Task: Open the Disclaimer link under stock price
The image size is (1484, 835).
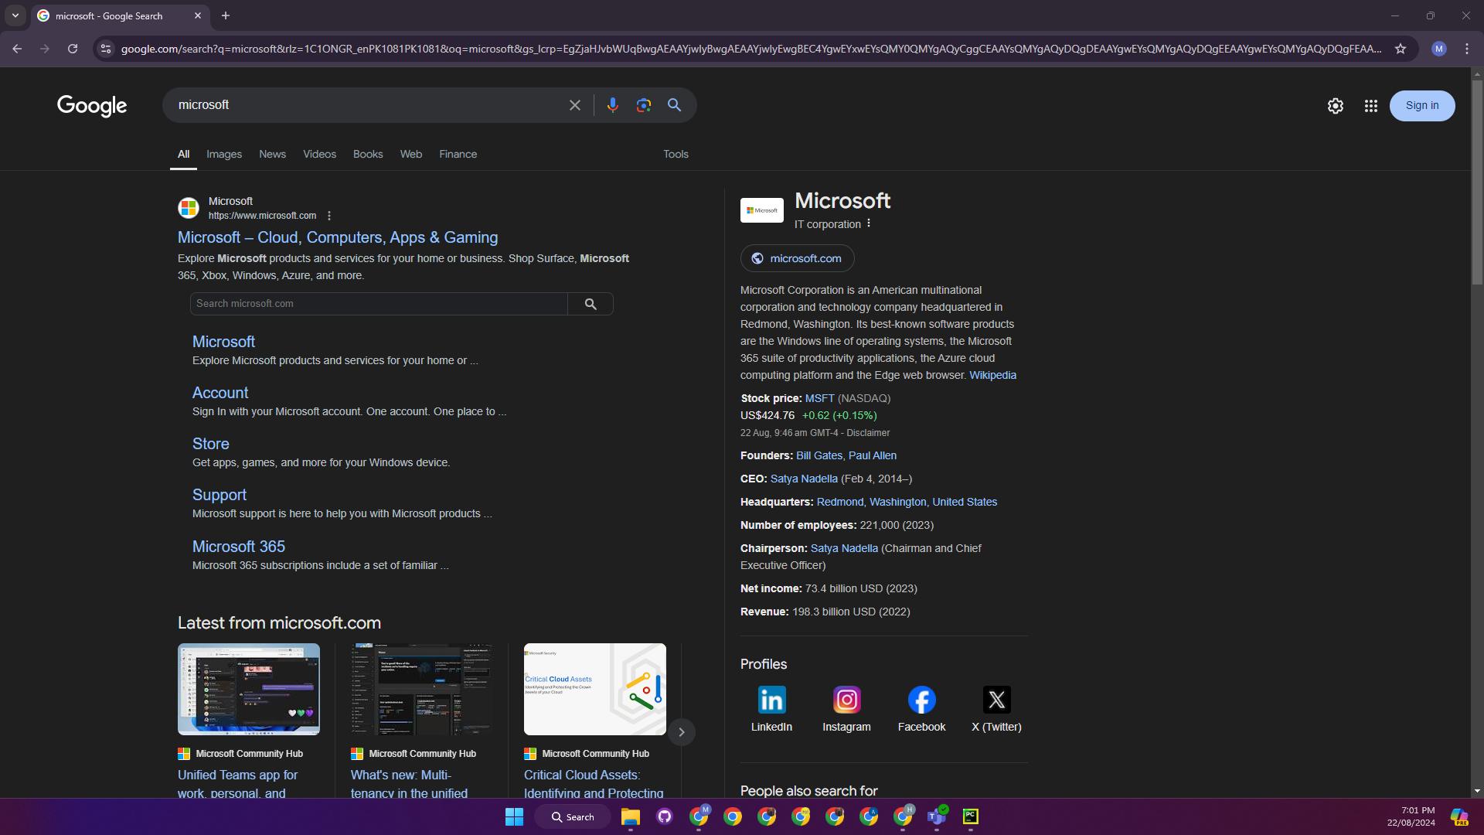Action: click(x=868, y=433)
